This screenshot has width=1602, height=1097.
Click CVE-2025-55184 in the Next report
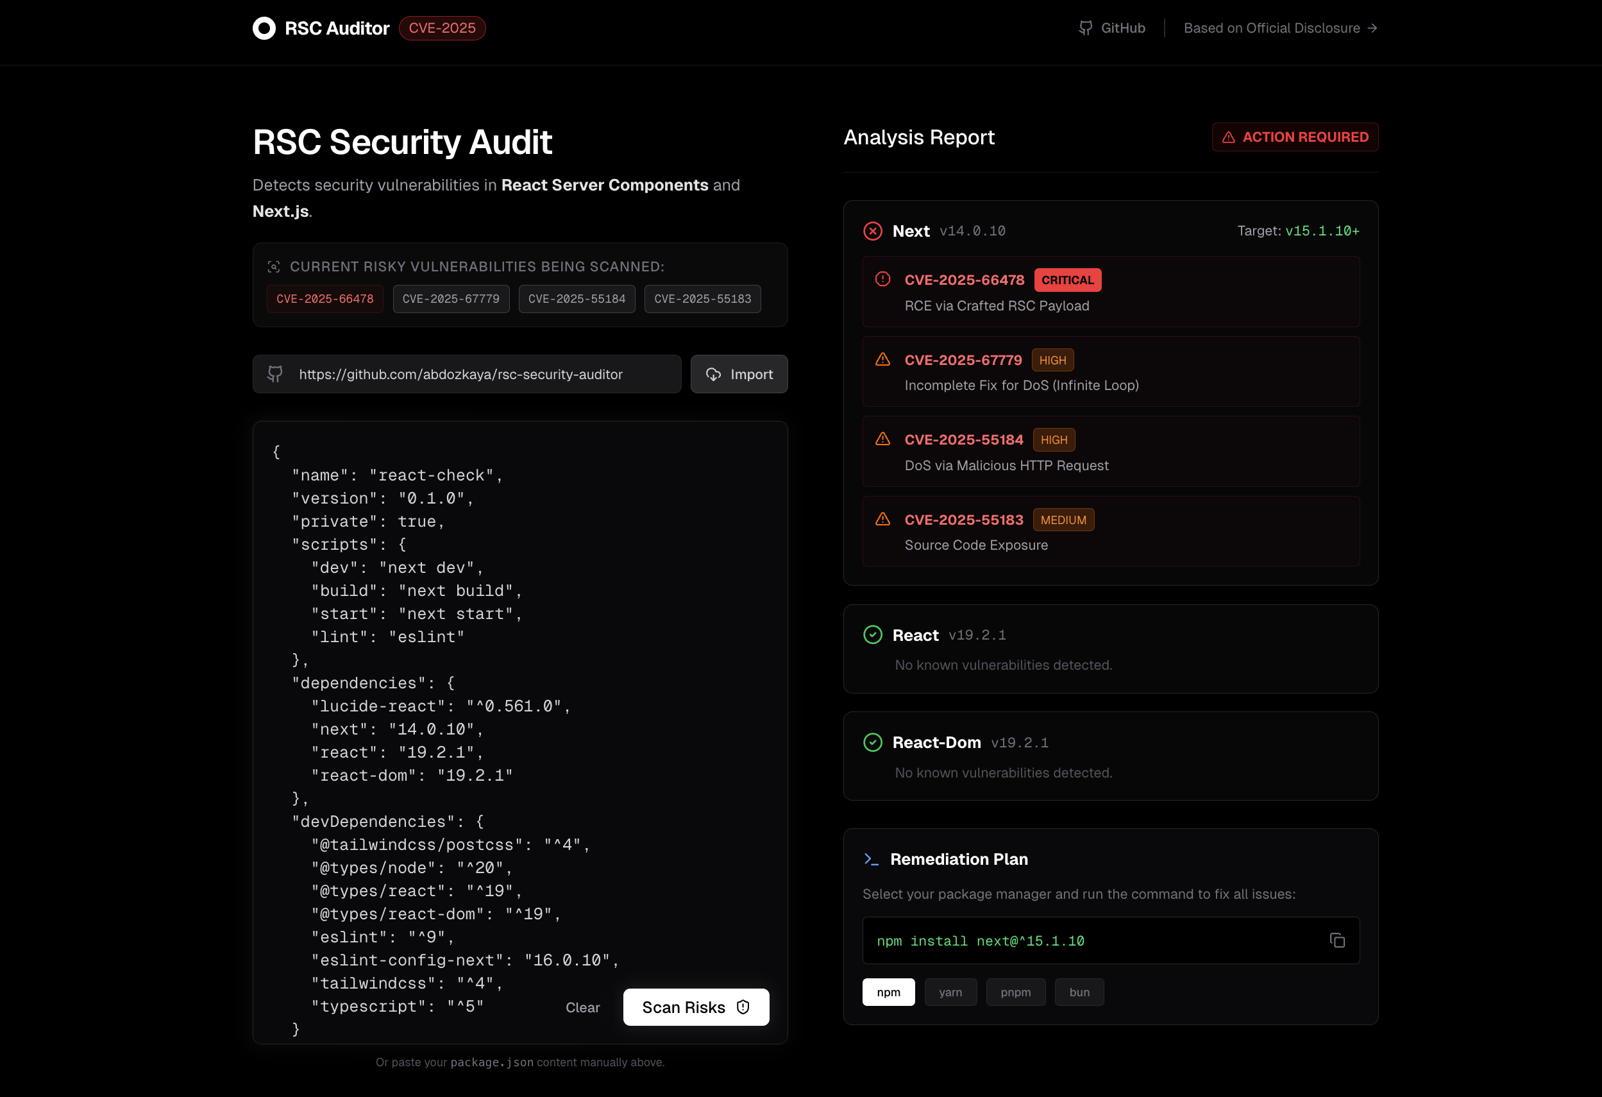pyautogui.click(x=964, y=440)
